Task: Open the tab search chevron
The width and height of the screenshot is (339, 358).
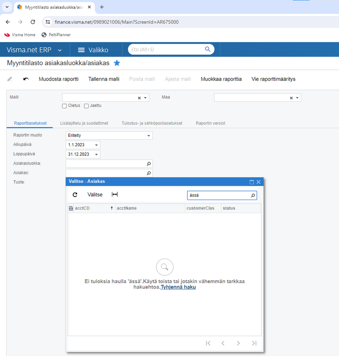Action: pyautogui.click(x=7, y=7)
